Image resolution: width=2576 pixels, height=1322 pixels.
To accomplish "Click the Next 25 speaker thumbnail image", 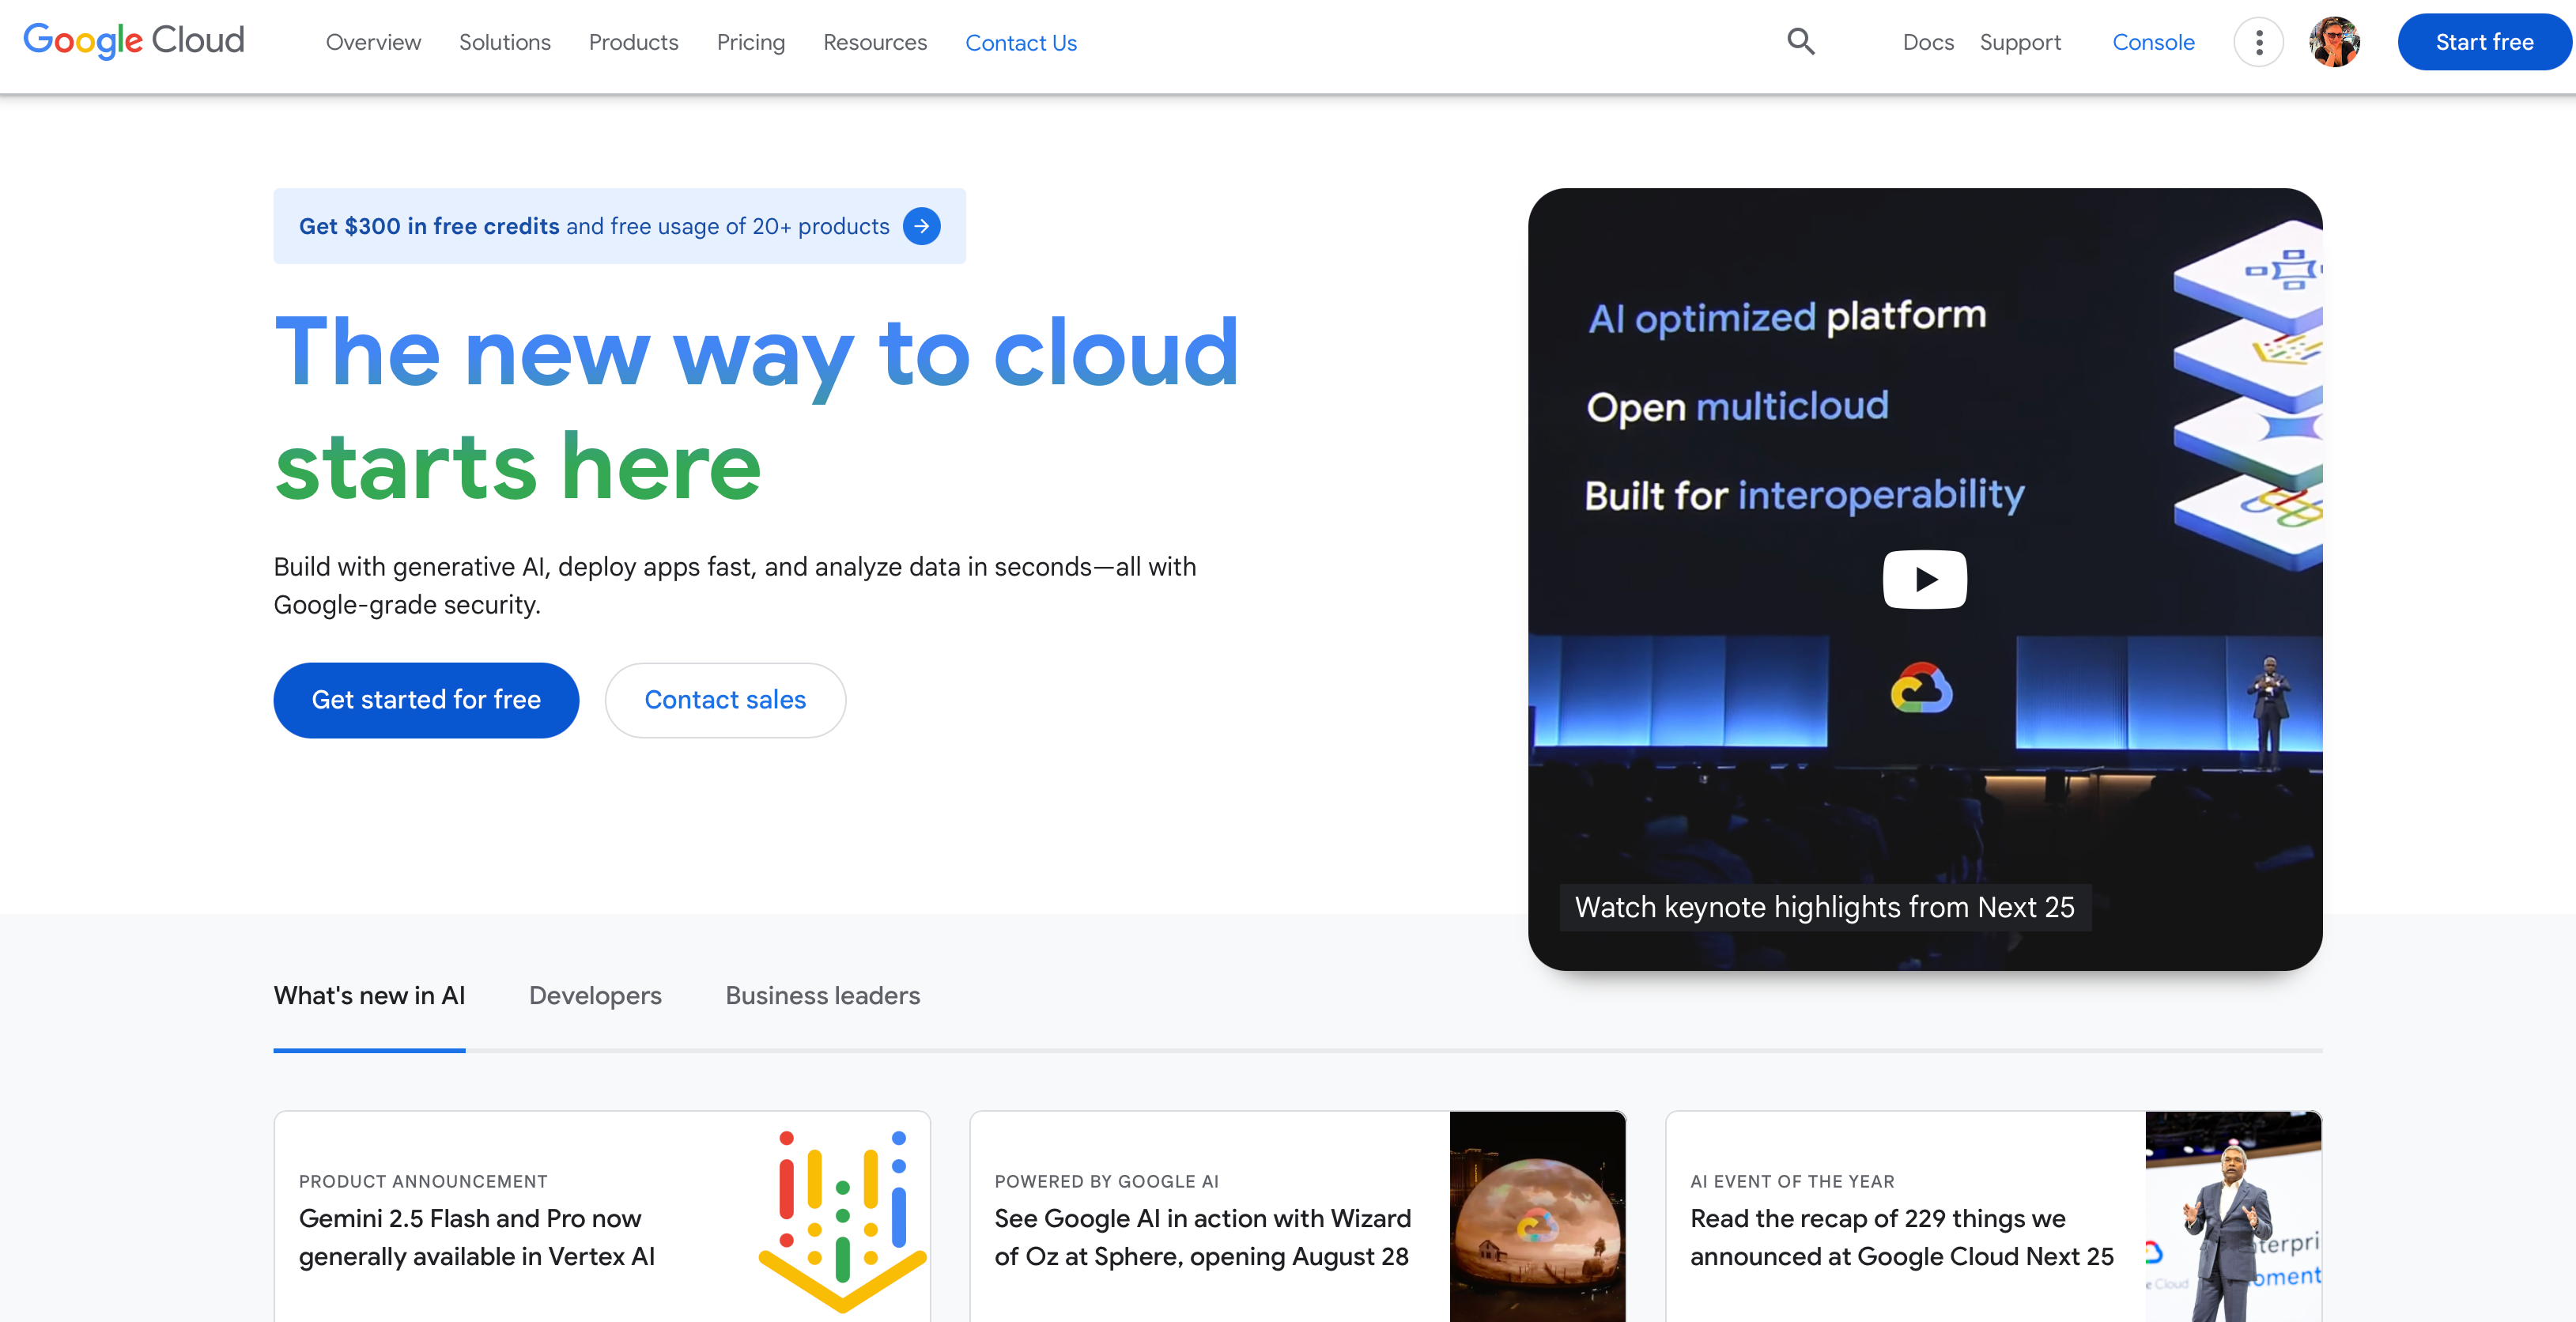I will [x=2233, y=1216].
